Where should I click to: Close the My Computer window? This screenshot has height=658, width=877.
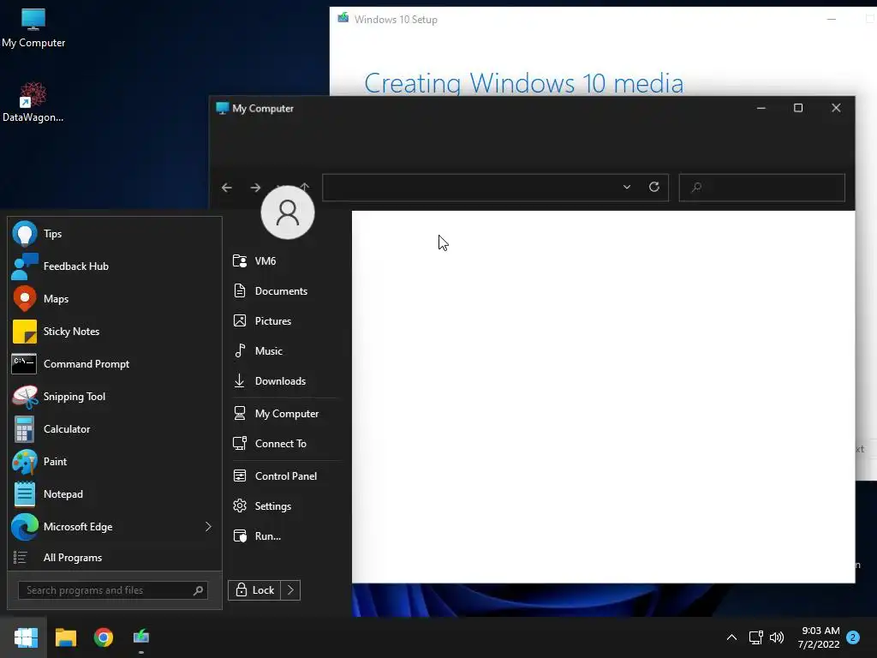[836, 108]
